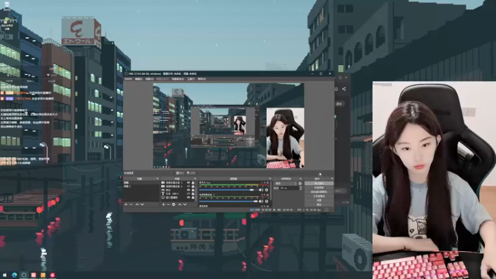Click Properties button above the Scenes panel

pos(180,173)
